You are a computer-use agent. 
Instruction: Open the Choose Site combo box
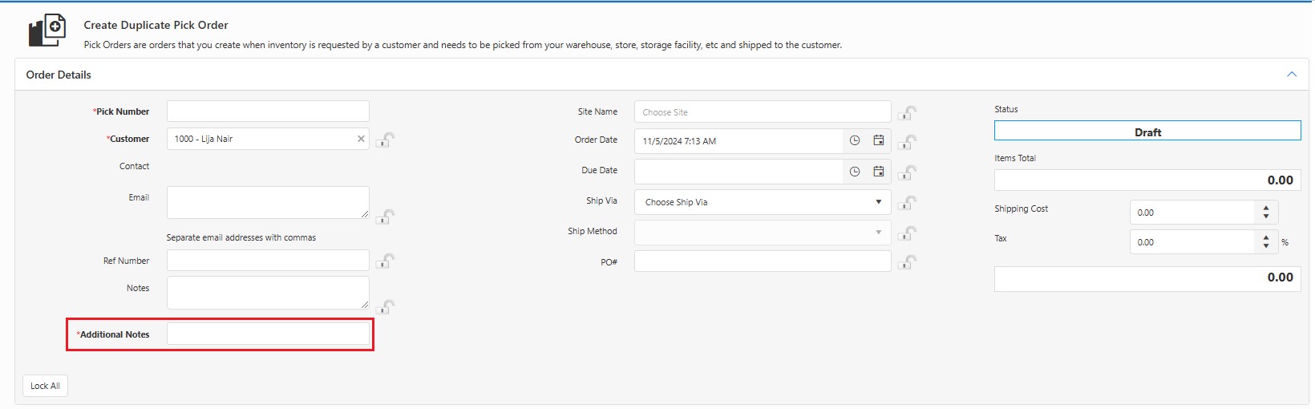pos(762,112)
